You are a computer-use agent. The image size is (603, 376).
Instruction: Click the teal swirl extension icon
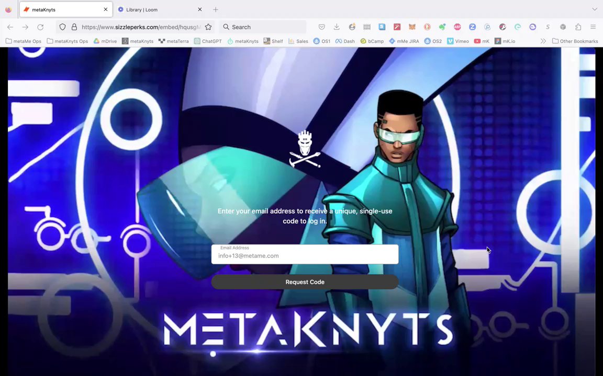(x=518, y=27)
